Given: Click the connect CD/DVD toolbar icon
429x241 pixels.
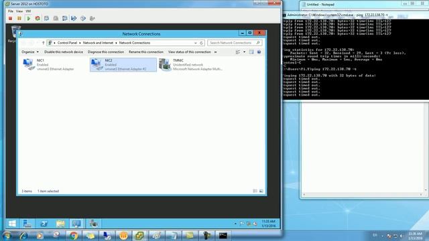Looking at the screenshot, I should tap(83, 18).
